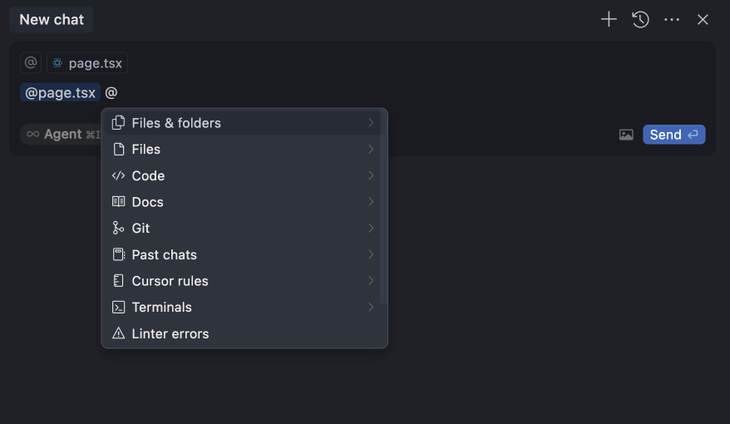The image size is (730, 424).
Task: Expand the Code submenu chevron
Action: tap(371, 175)
